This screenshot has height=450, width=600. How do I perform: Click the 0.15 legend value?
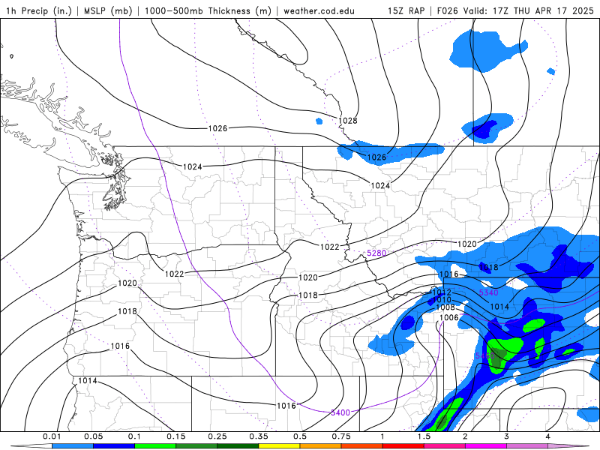pyautogui.click(x=176, y=436)
